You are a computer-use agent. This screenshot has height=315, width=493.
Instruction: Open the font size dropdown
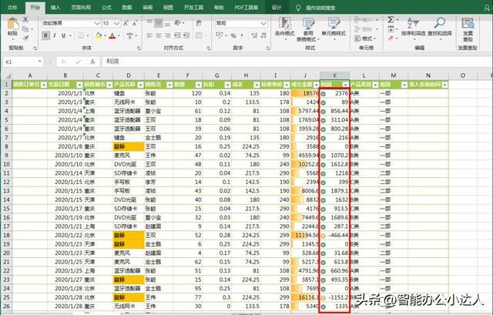coord(116,23)
